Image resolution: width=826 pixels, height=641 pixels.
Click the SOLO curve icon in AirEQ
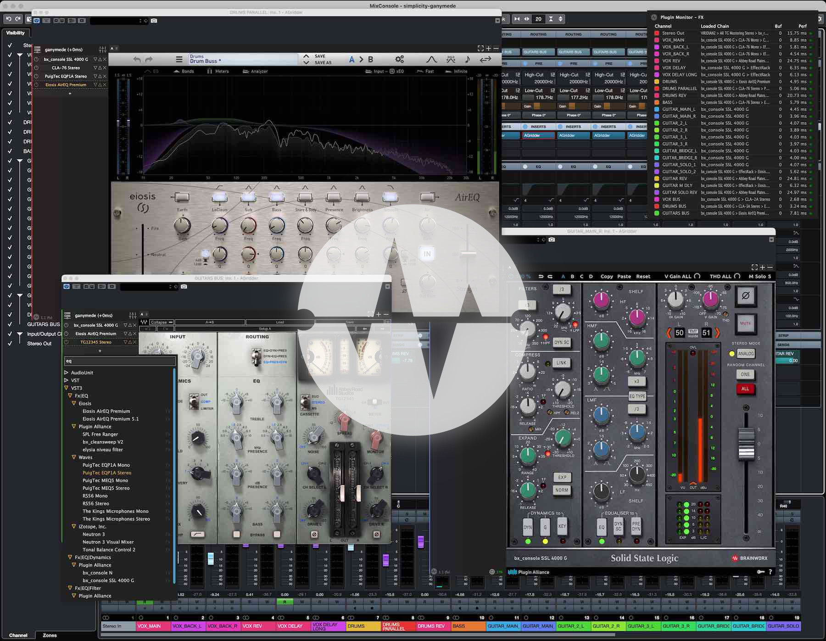pos(451,59)
